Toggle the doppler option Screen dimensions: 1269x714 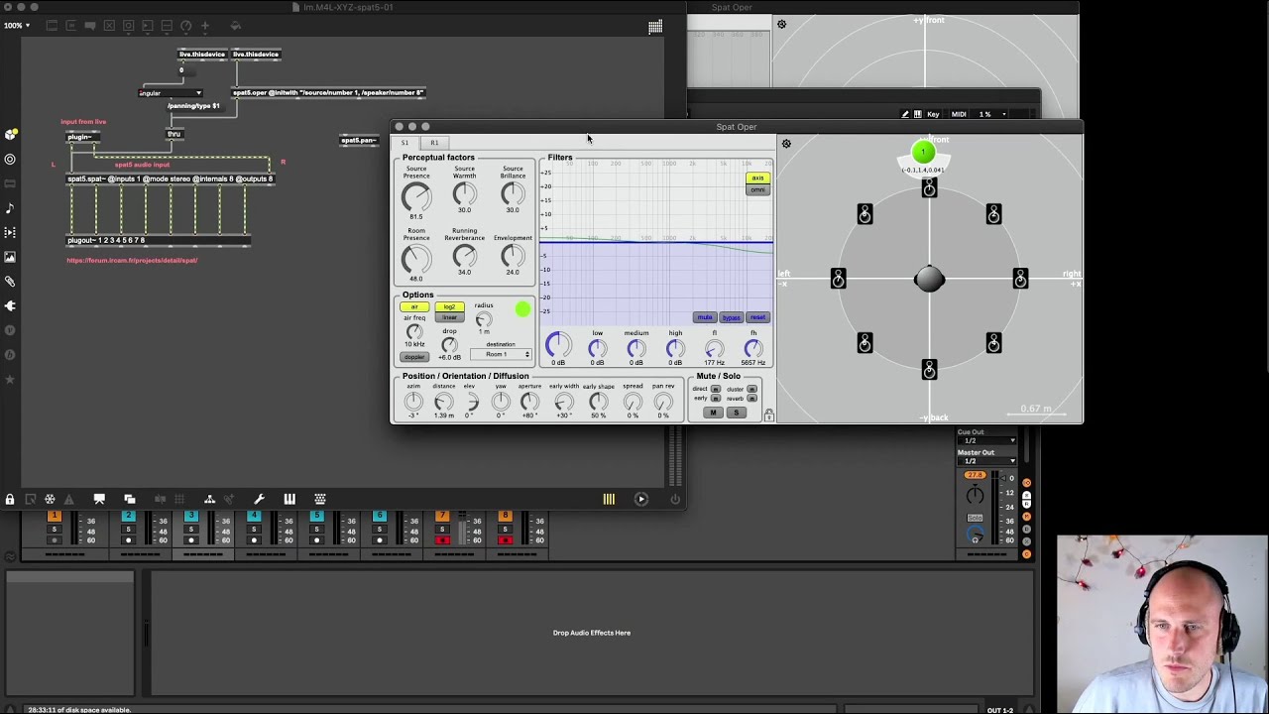[x=414, y=357]
